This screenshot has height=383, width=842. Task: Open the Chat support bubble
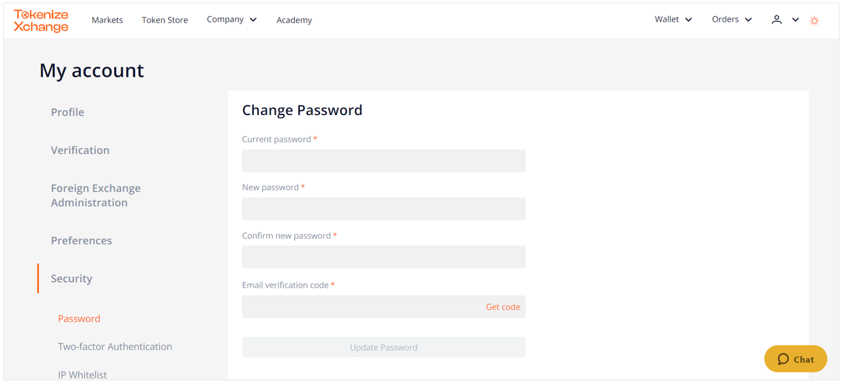796,359
